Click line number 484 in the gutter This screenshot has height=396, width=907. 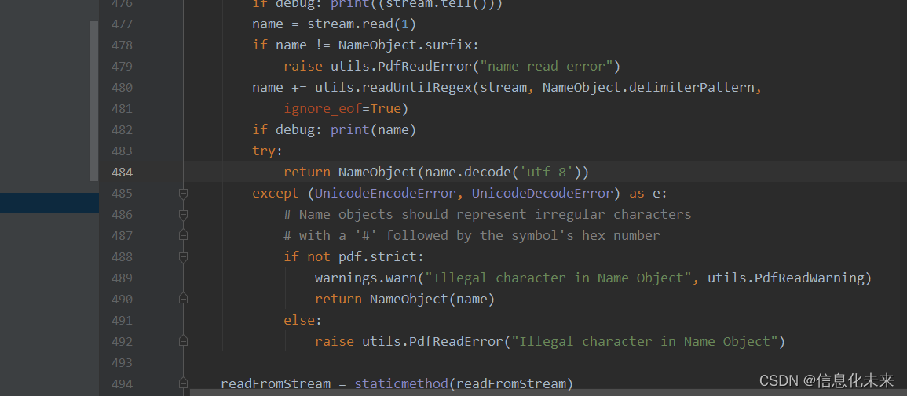pyautogui.click(x=122, y=172)
